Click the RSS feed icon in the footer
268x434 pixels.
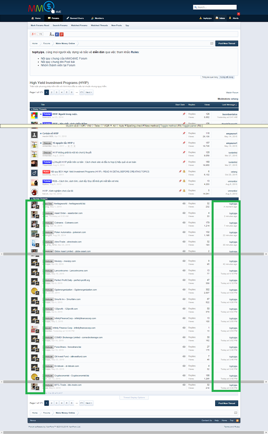click(x=237, y=420)
